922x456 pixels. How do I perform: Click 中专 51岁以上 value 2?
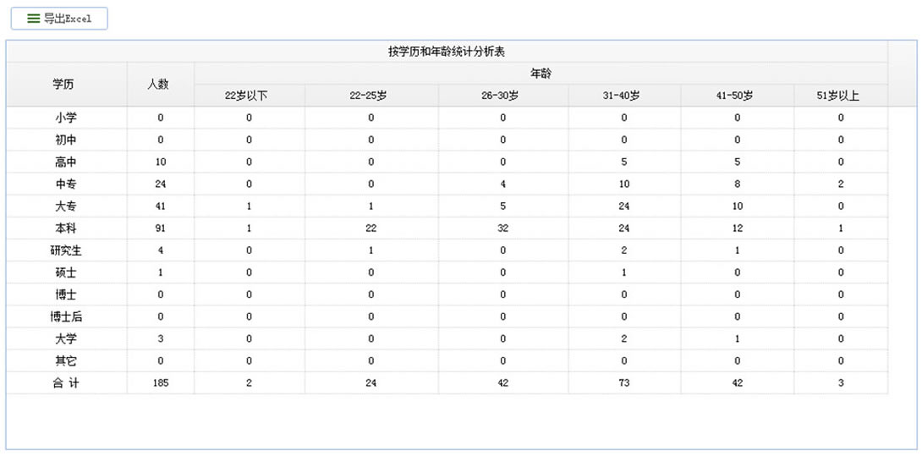click(841, 184)
